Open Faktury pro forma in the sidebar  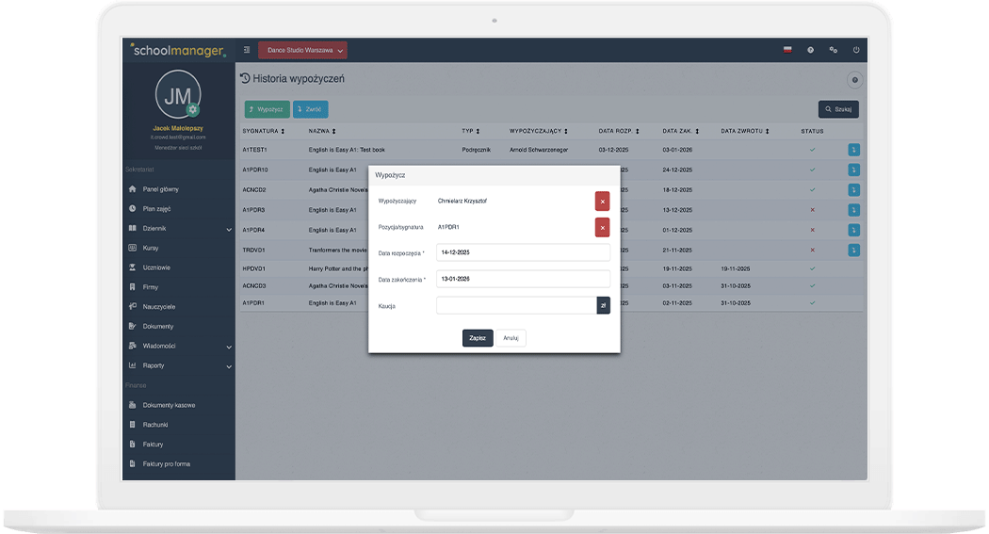(166, 464)
